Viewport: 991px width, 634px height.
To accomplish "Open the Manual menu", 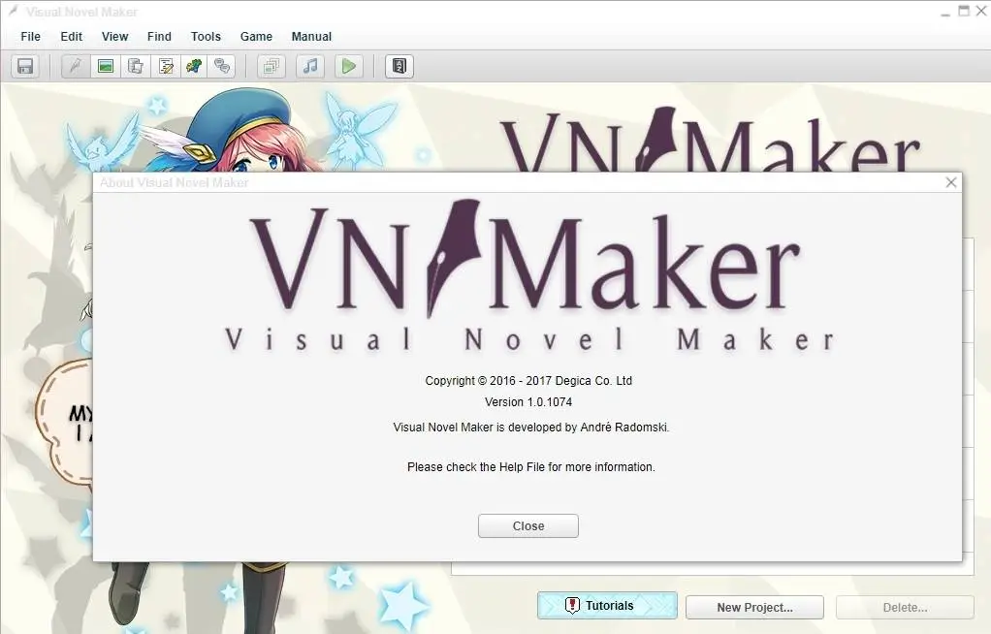I will point(311,37).
